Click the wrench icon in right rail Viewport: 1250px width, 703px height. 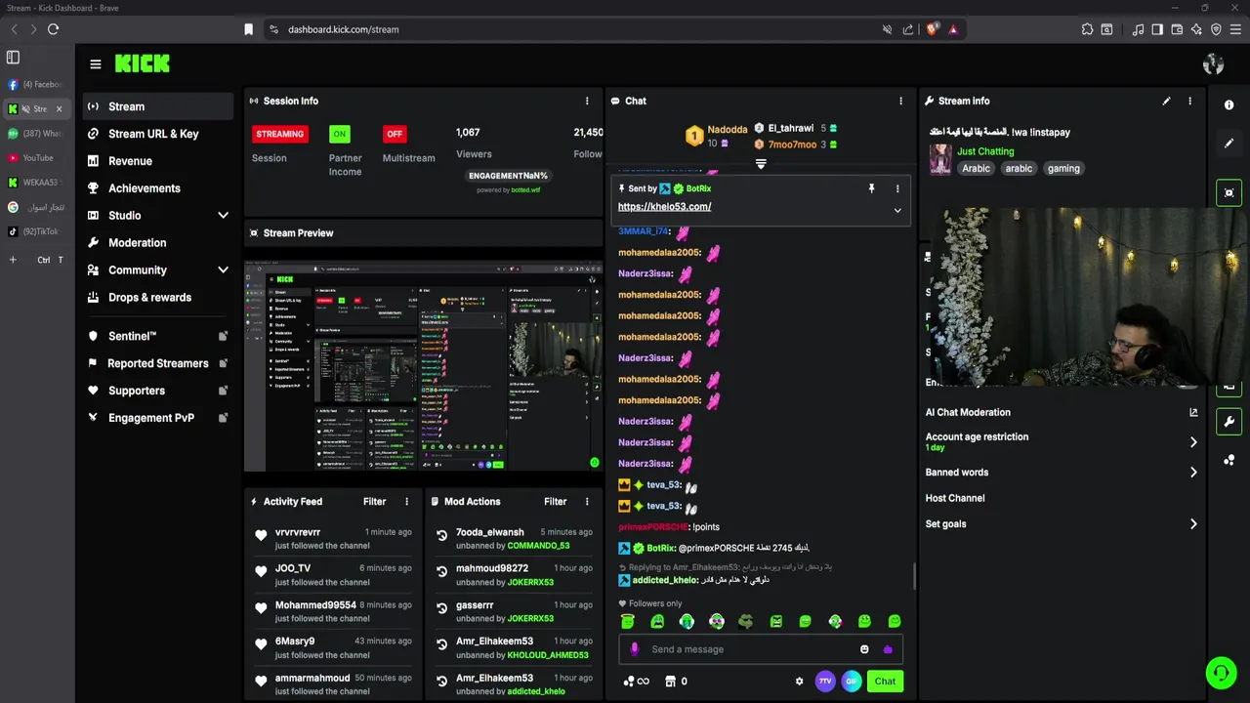(x=1229, y=422)
